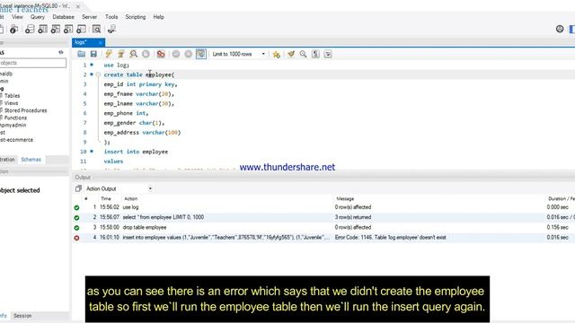Stop the running query
Viewport: 575px width, 323px height.
tap(146, 54)
